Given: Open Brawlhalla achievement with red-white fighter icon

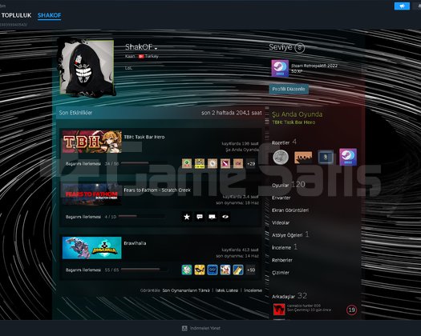Looking at the screenshot, I should [x=225, y=270].
